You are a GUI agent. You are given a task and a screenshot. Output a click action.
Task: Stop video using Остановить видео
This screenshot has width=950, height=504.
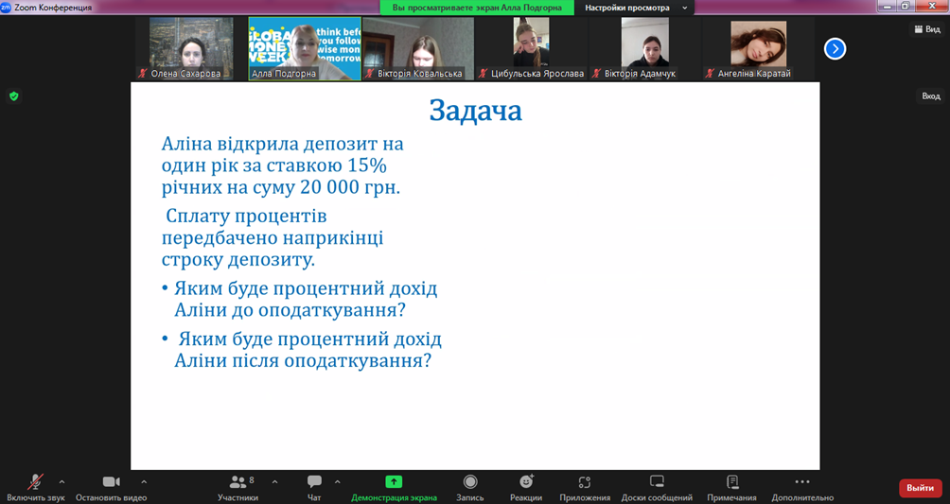(x=111, y=488)
